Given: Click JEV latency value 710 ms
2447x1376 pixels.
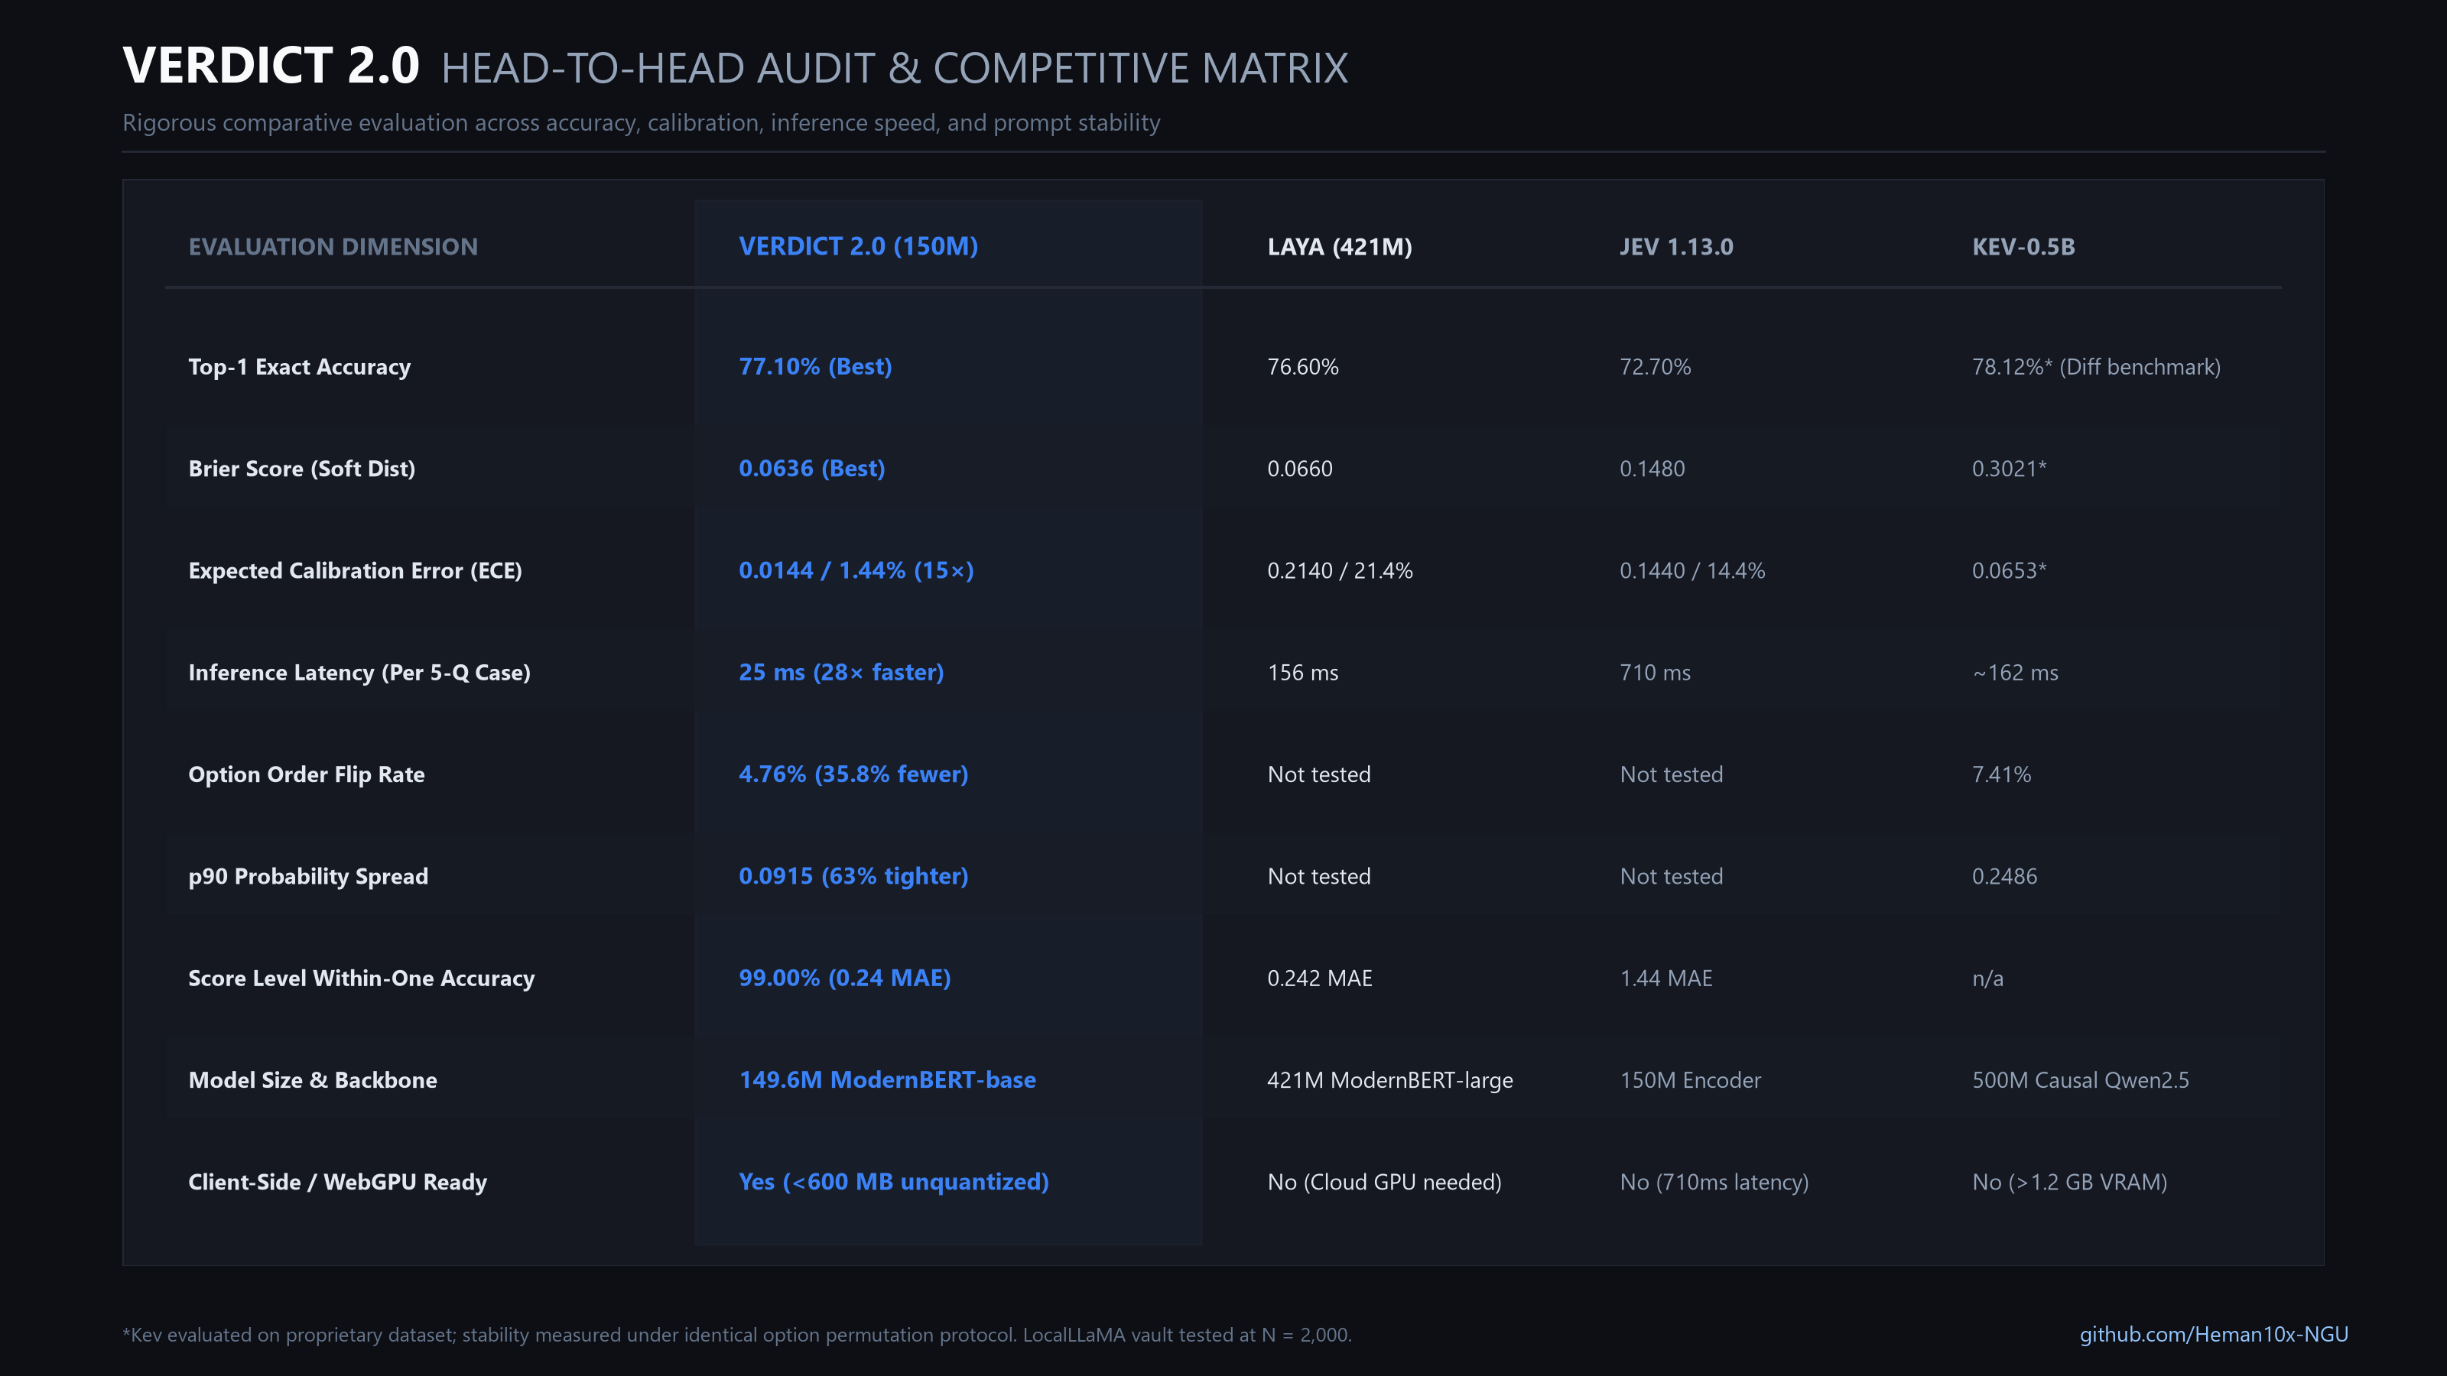Looking at the screenshot, I should (1655, 673).
